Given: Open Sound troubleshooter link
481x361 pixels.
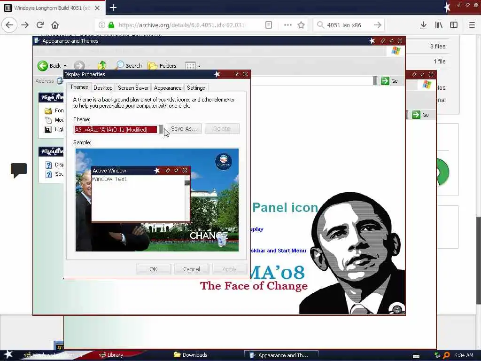Looking at the screenshot, I should tap(54, 174).
